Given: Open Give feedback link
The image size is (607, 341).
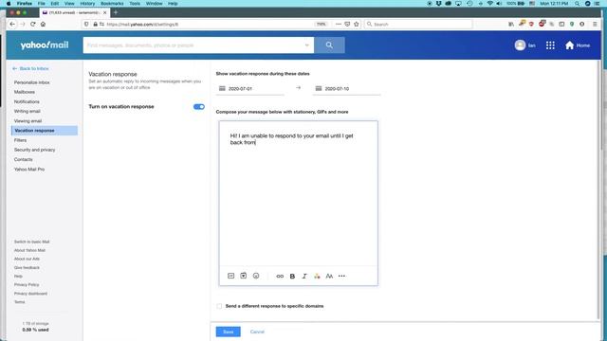Looking at the screenshot, I should click(x=27, y=267).
